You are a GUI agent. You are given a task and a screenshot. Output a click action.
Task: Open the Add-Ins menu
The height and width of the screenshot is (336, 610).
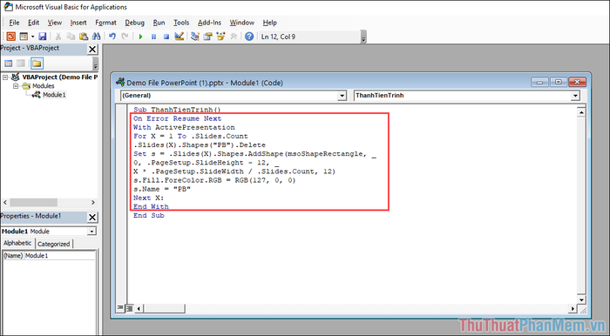click(209, 23)
